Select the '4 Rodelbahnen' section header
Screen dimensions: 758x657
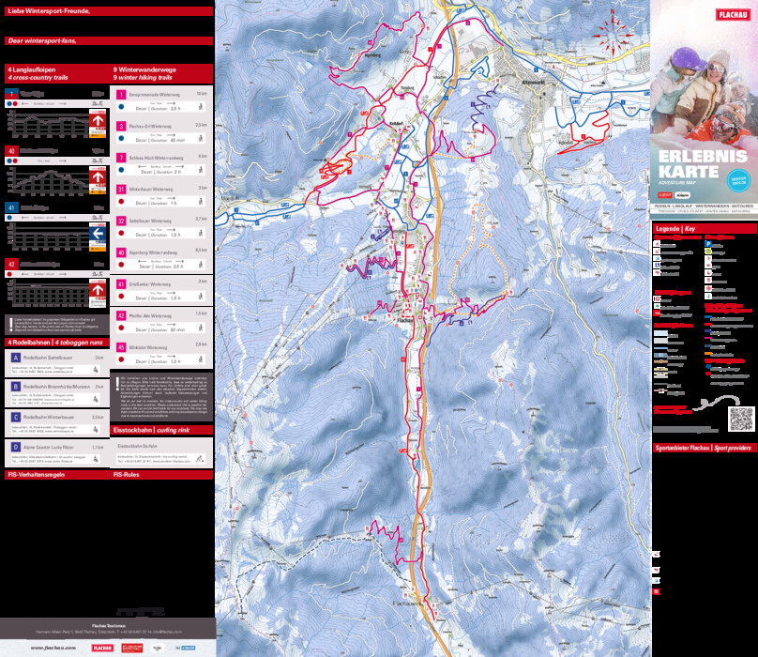(x=56, y=343)
